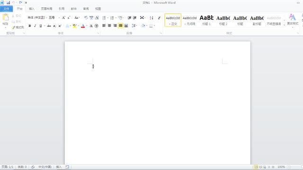Toggle Underline formatting

(41, 25)
